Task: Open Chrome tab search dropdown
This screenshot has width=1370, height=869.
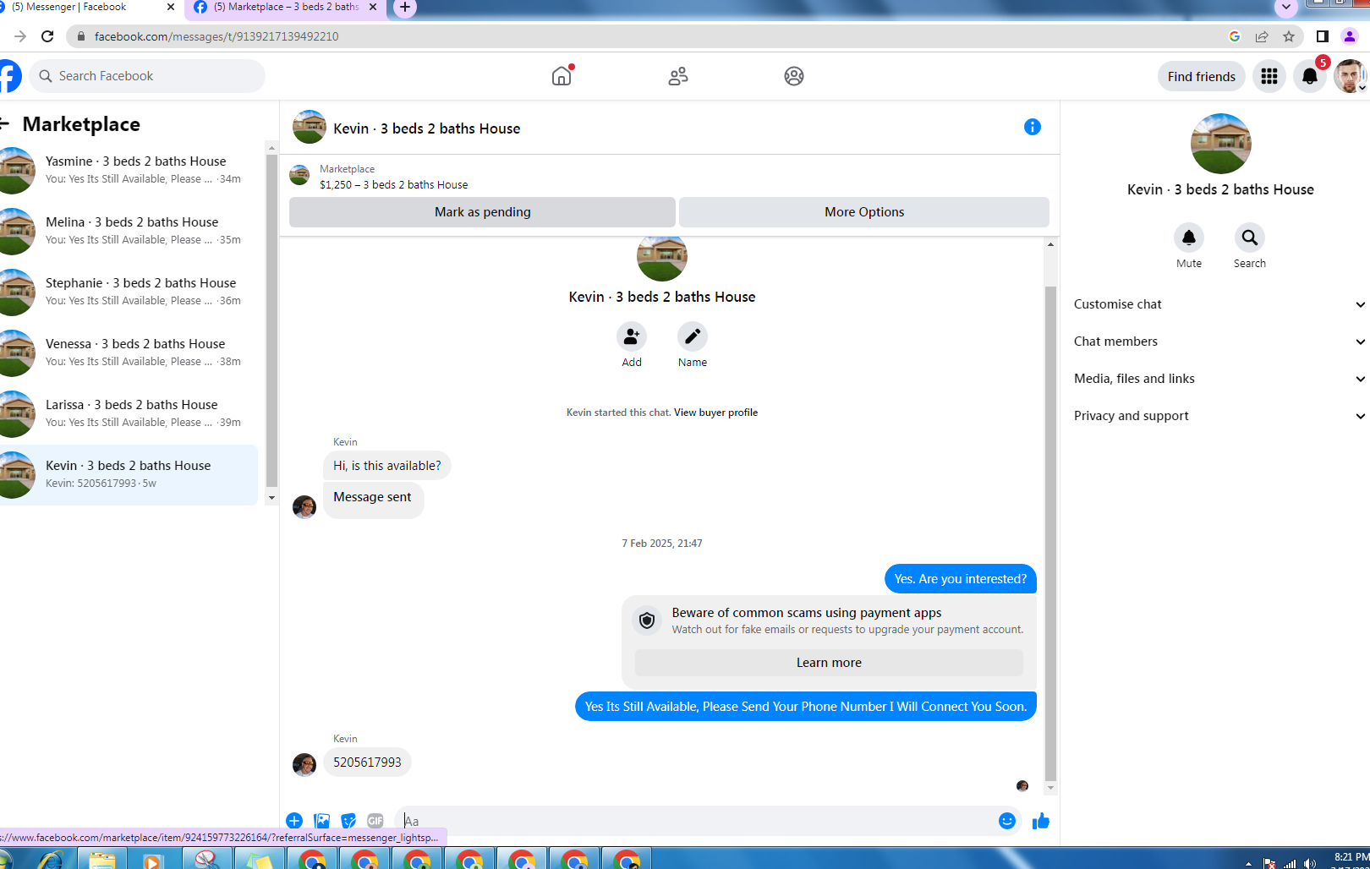Action: point(1286,8)
